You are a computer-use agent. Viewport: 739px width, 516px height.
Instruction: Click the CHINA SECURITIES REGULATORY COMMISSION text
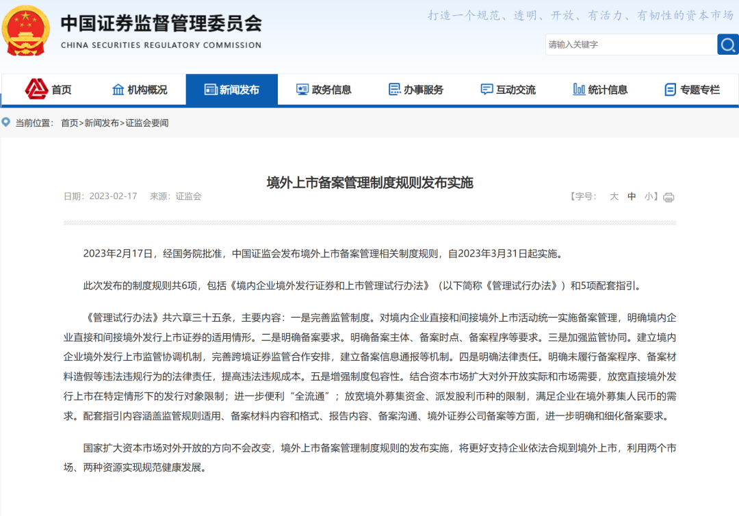coord(161,45)
